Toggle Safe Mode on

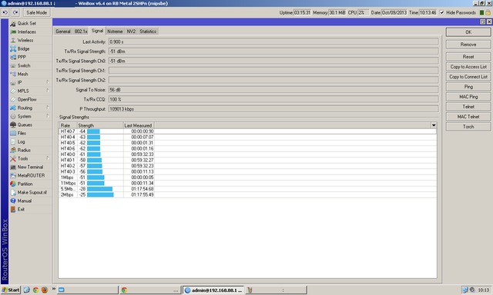pyautogui.click(x=36, y=12)
